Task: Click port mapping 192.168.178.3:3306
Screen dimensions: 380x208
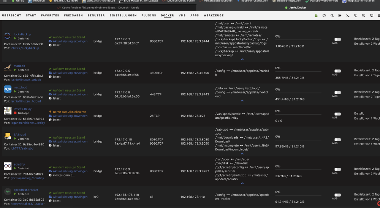Action: click(x=195, y=72)
